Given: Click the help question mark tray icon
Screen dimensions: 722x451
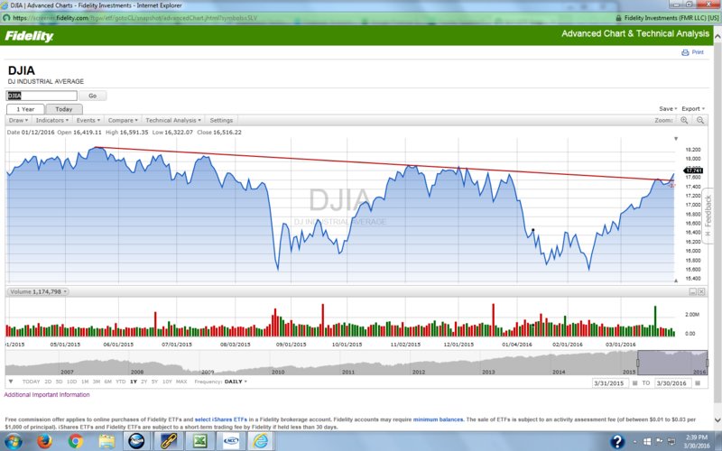Looking at the screenshot, I should coord(617,441).
